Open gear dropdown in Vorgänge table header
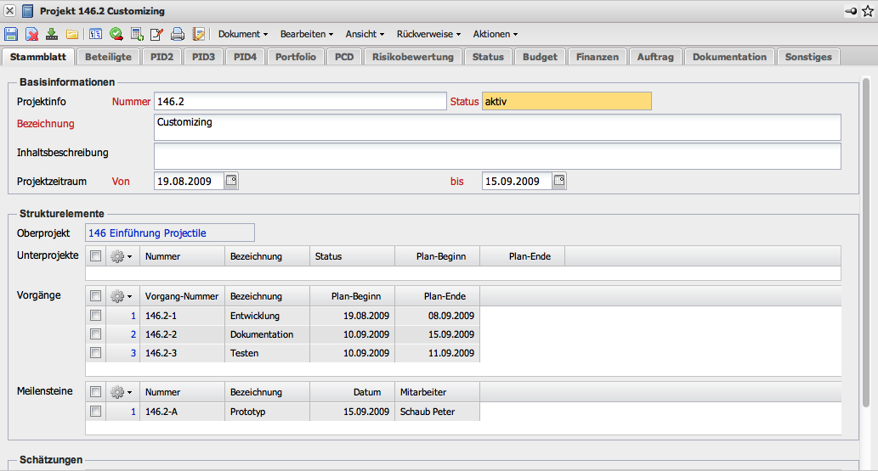The image size is (878, 471). click(122, 297)
